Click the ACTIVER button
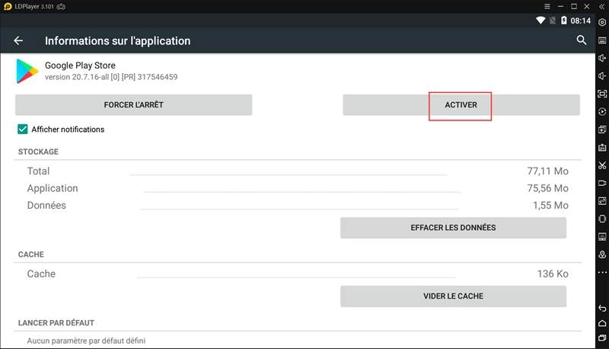The height and width of the screenshot is (349, 609). [461, 105]
